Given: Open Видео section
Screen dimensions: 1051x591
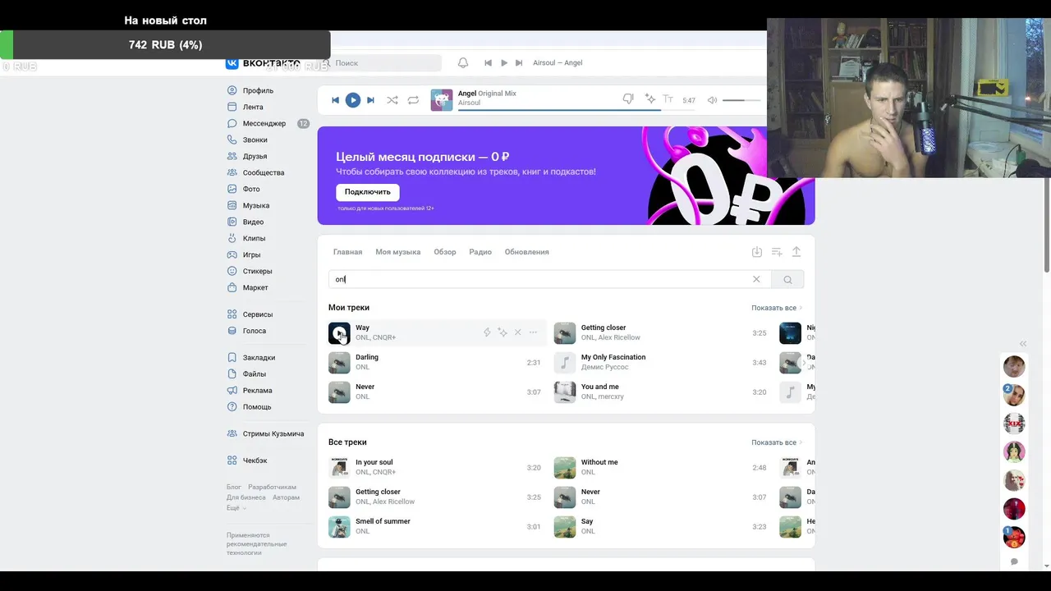Looking at the screenshot, I should click(253, 222).
